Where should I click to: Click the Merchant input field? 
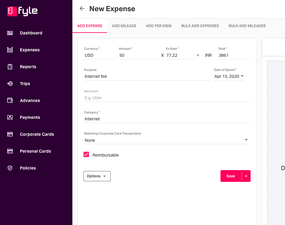(167, 98)
